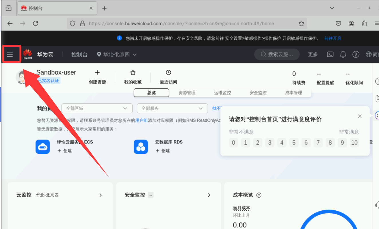Open the help question mark icon in header
379x229 pixels.
[356, 54]
